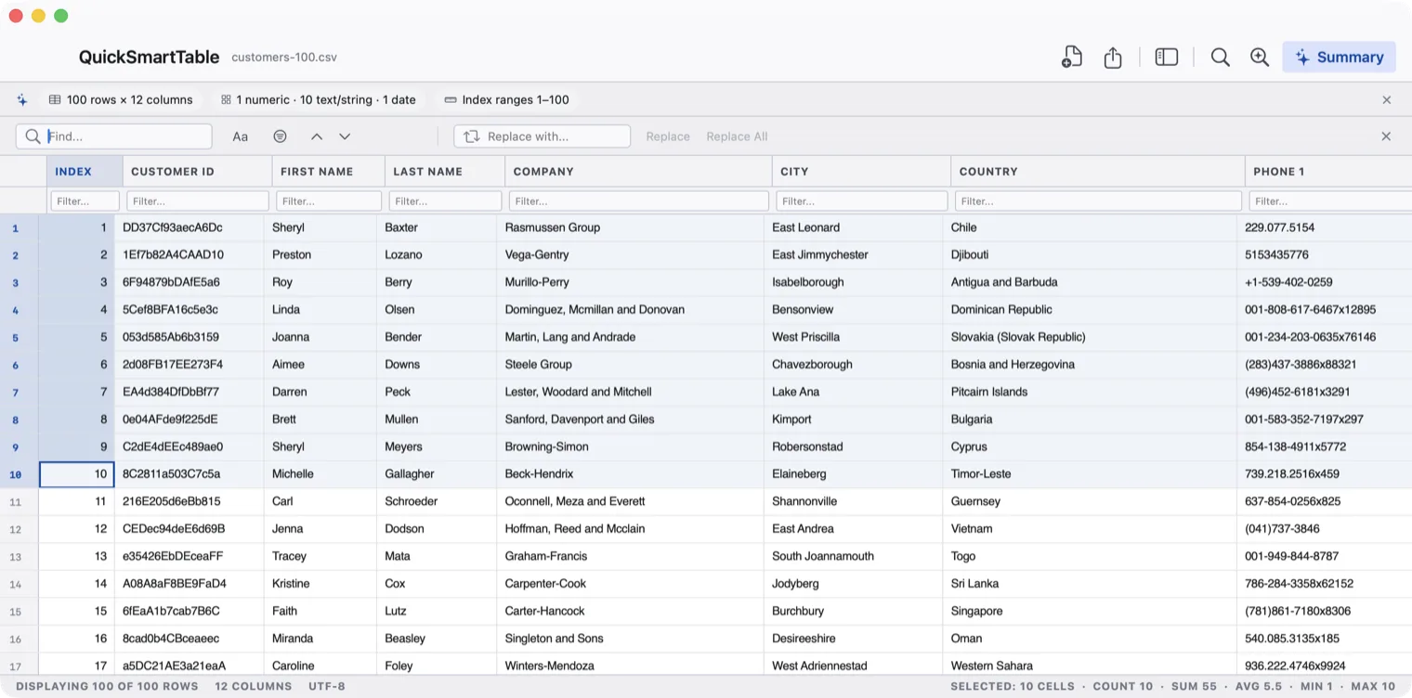Click the Index ranges 1–100 chip

point(506,99)
